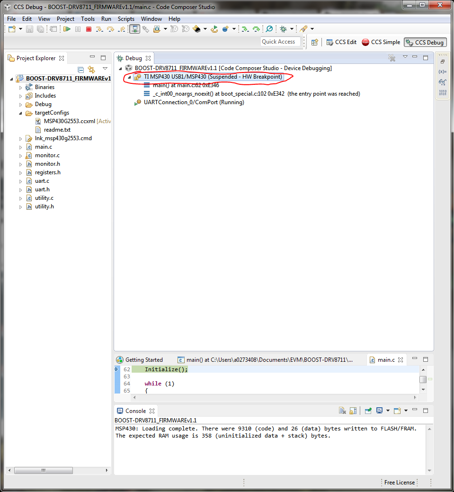
Task: Open the Variables view from the right trim
Action: pos(442,72)
